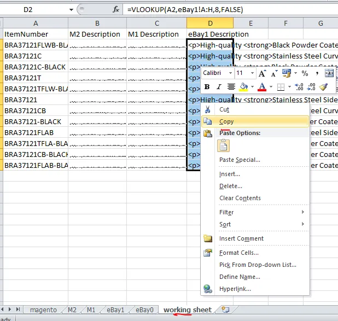
Task: Open the eBay1 sheet tab
Action: [x=115, y=310]
